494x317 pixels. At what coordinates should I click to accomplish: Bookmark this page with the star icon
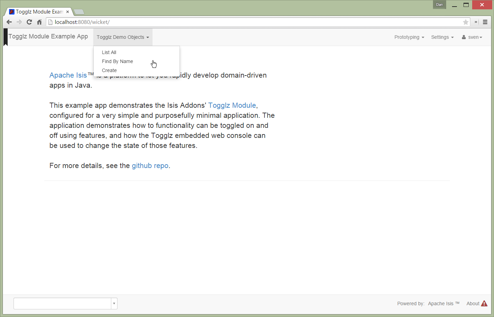(x=466, y=22)
